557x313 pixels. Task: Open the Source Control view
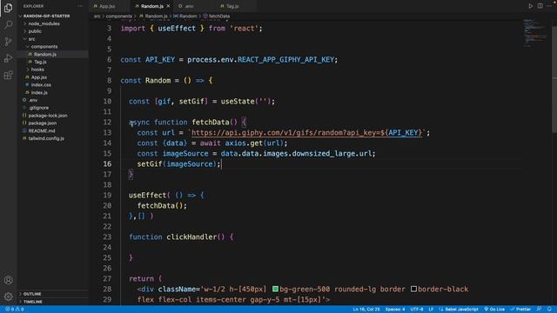coord(8,41)
